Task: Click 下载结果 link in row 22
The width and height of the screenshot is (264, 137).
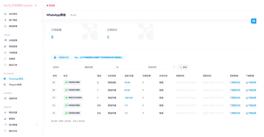Action: [x=251, y=83]
